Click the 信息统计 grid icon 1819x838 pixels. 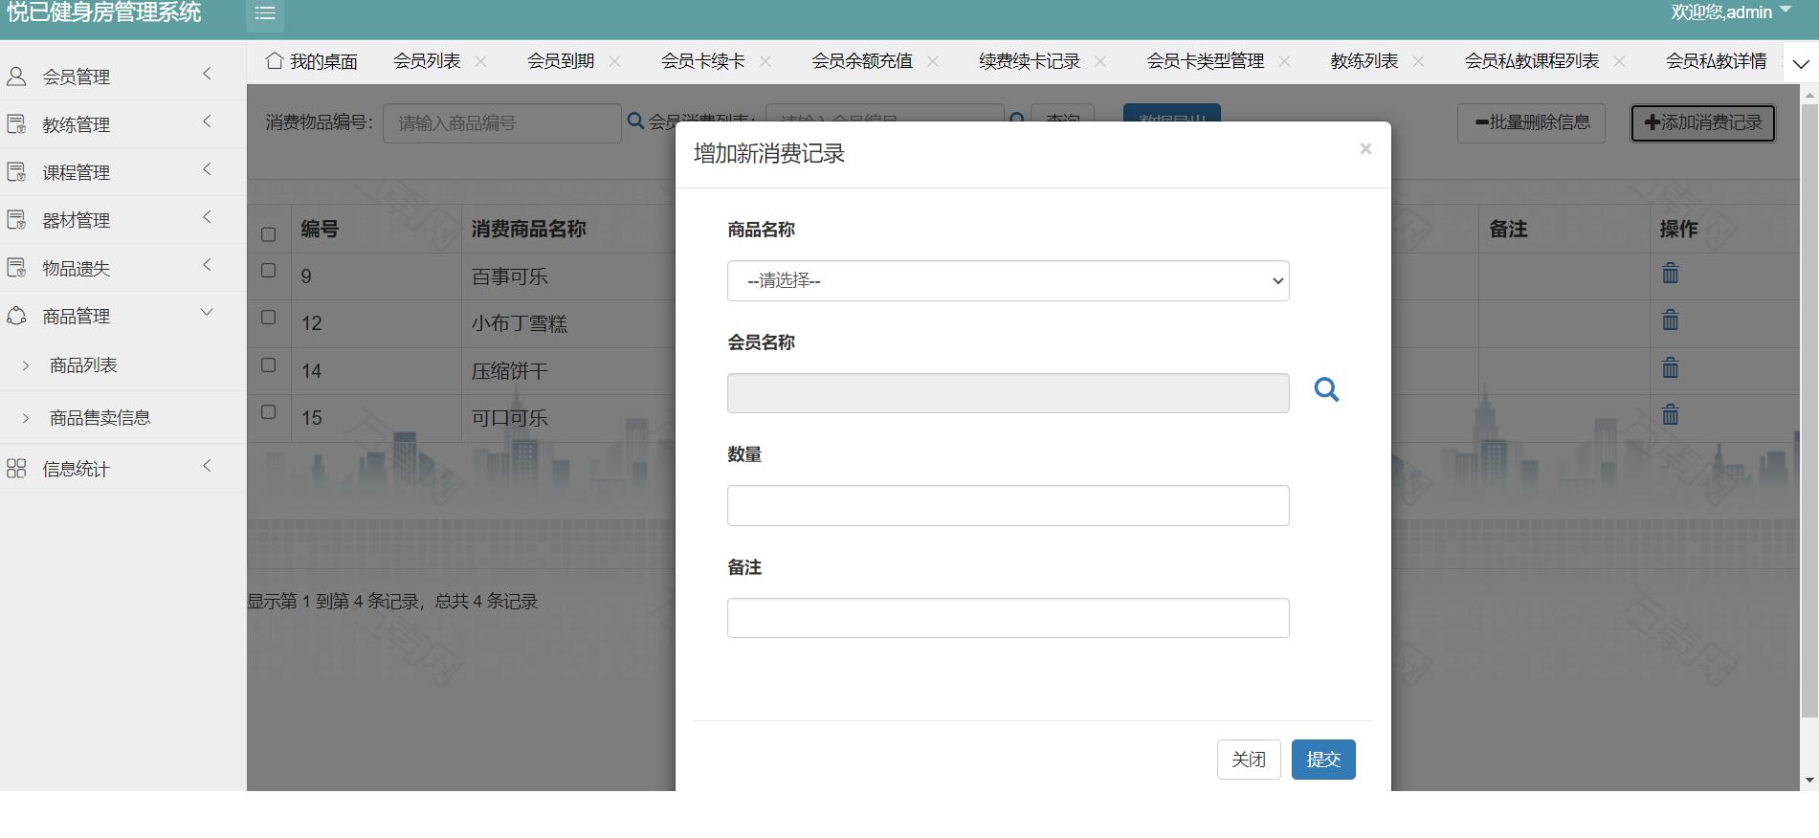click(x=16, y=469)
